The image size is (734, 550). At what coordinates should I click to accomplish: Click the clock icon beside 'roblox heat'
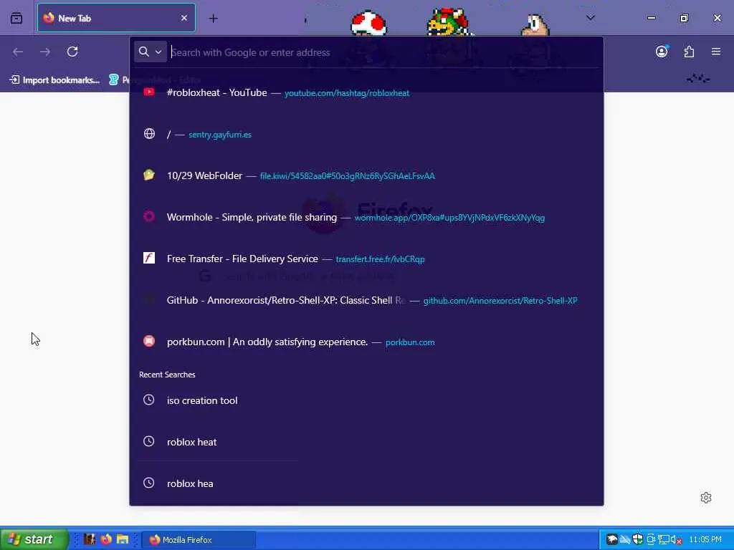point(149,441)
